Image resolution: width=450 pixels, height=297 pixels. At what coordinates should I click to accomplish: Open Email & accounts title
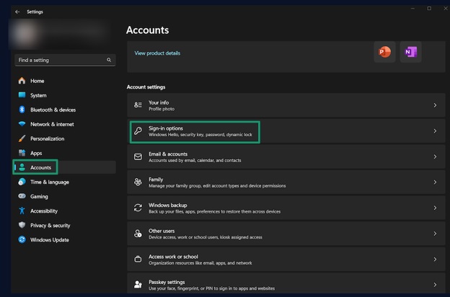168,154
